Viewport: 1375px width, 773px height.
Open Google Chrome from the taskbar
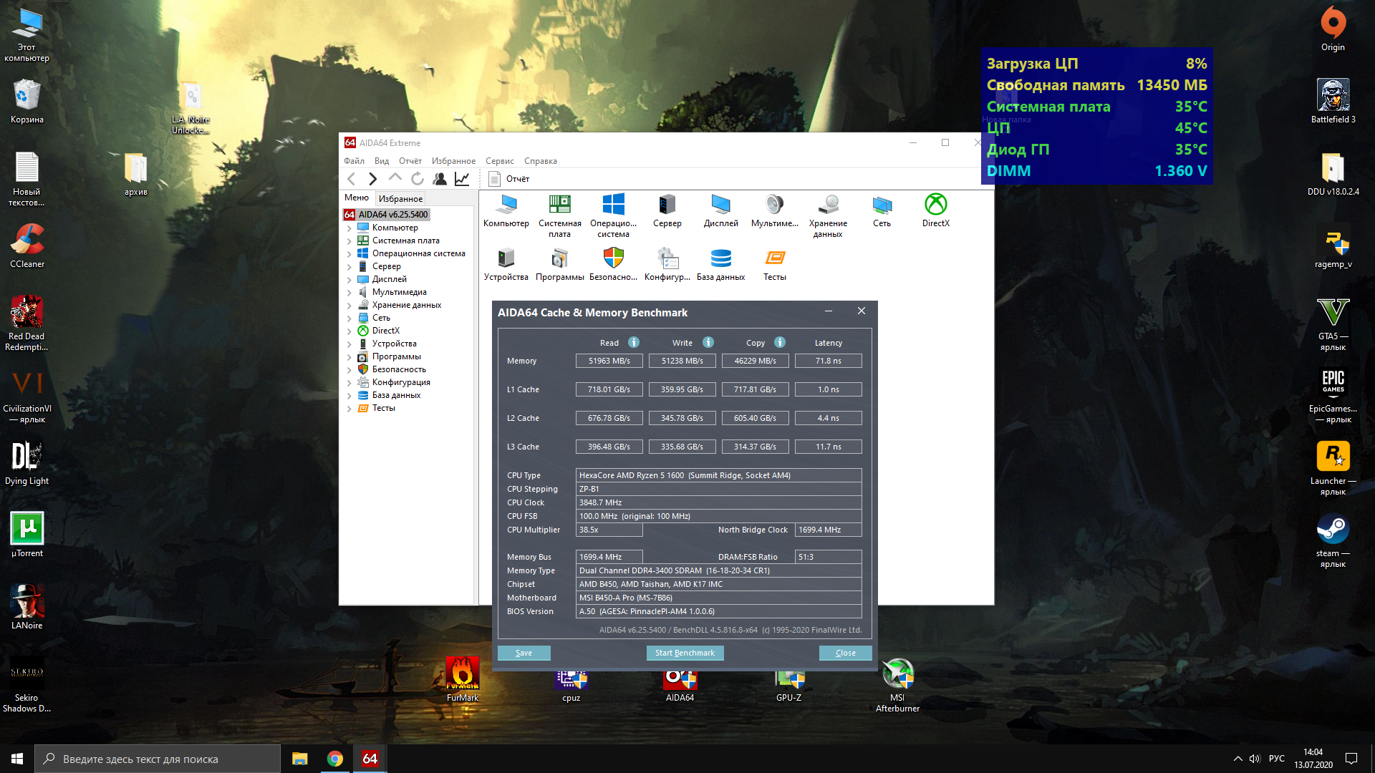click(335, 759)
